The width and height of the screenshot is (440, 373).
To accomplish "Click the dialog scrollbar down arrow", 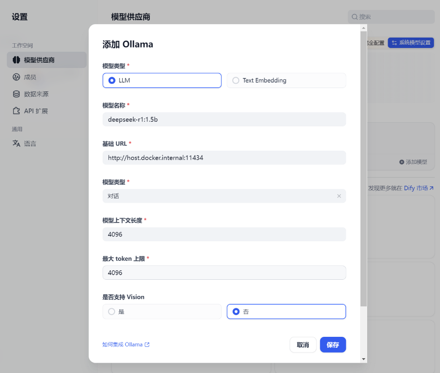I will (364, 359).
